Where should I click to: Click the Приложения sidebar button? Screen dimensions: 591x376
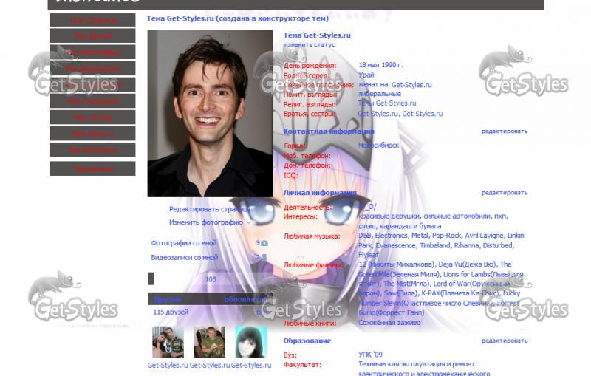tap(93, 169)
